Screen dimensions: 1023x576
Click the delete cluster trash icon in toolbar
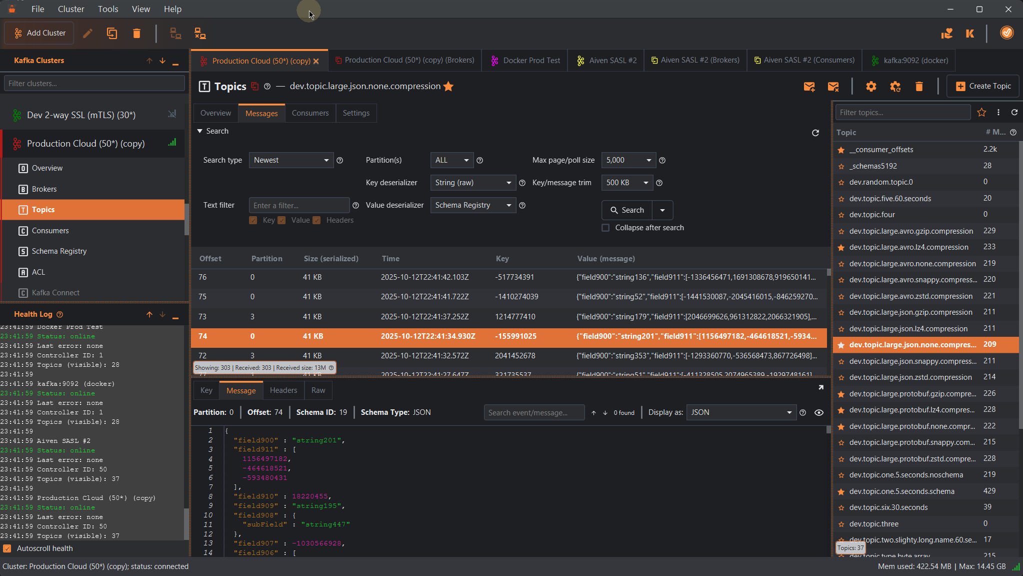point(136,34)
